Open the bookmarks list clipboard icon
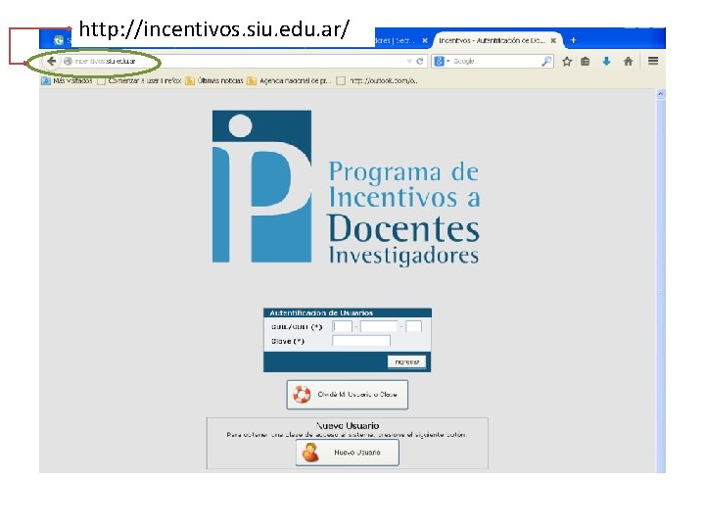The height and width of the screenshot is (529, 705). click(x=585, y=61)
